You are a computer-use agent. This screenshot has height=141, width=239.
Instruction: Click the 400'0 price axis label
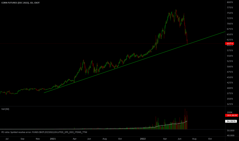pos(230,88)
